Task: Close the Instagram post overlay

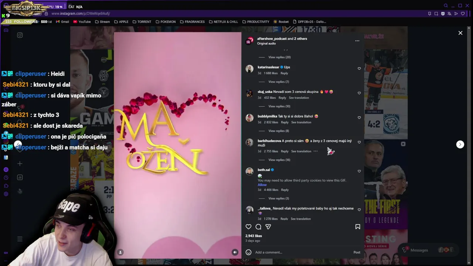Action: pyautogui.click(x=460, y=33)
